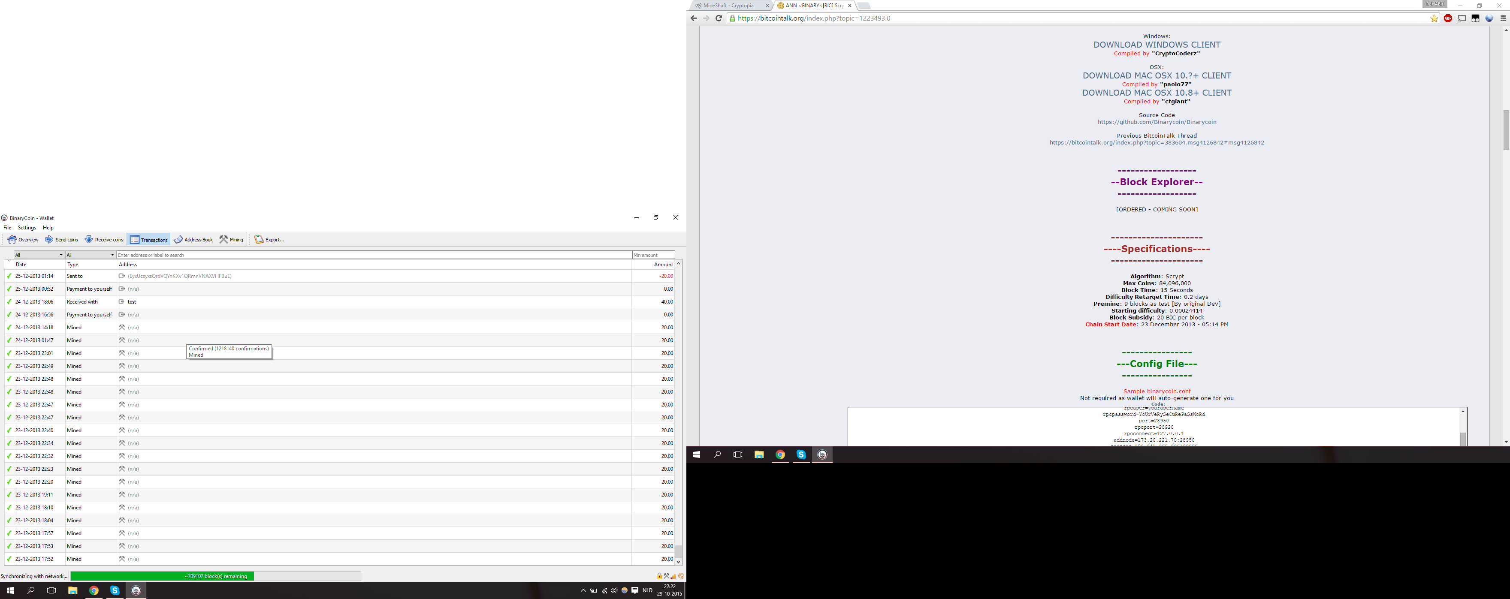Click the mining status pickaxe icon in status bar
The height and width of the screenshot is (599, 1510).
click(x=667, y=576)
